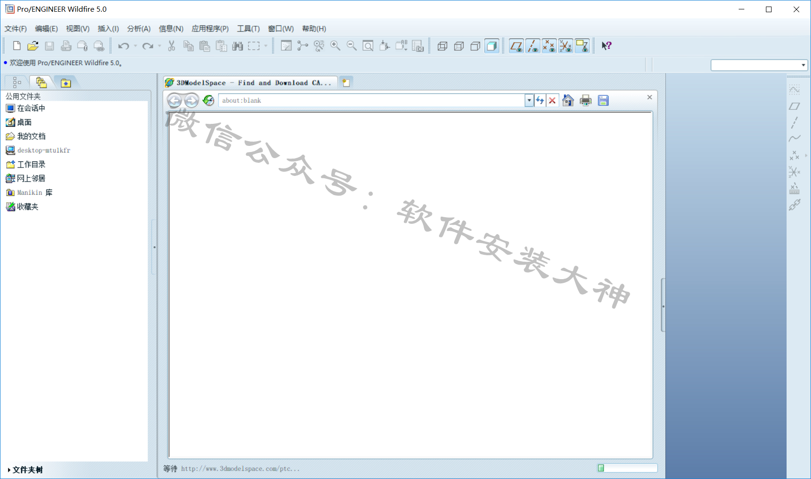The image size is (811, 479).
Task: Open the selection box dropdown arrow
Action: pos(266,46)
